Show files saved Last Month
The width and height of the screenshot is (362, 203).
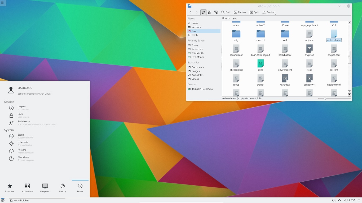coord(204,57)
